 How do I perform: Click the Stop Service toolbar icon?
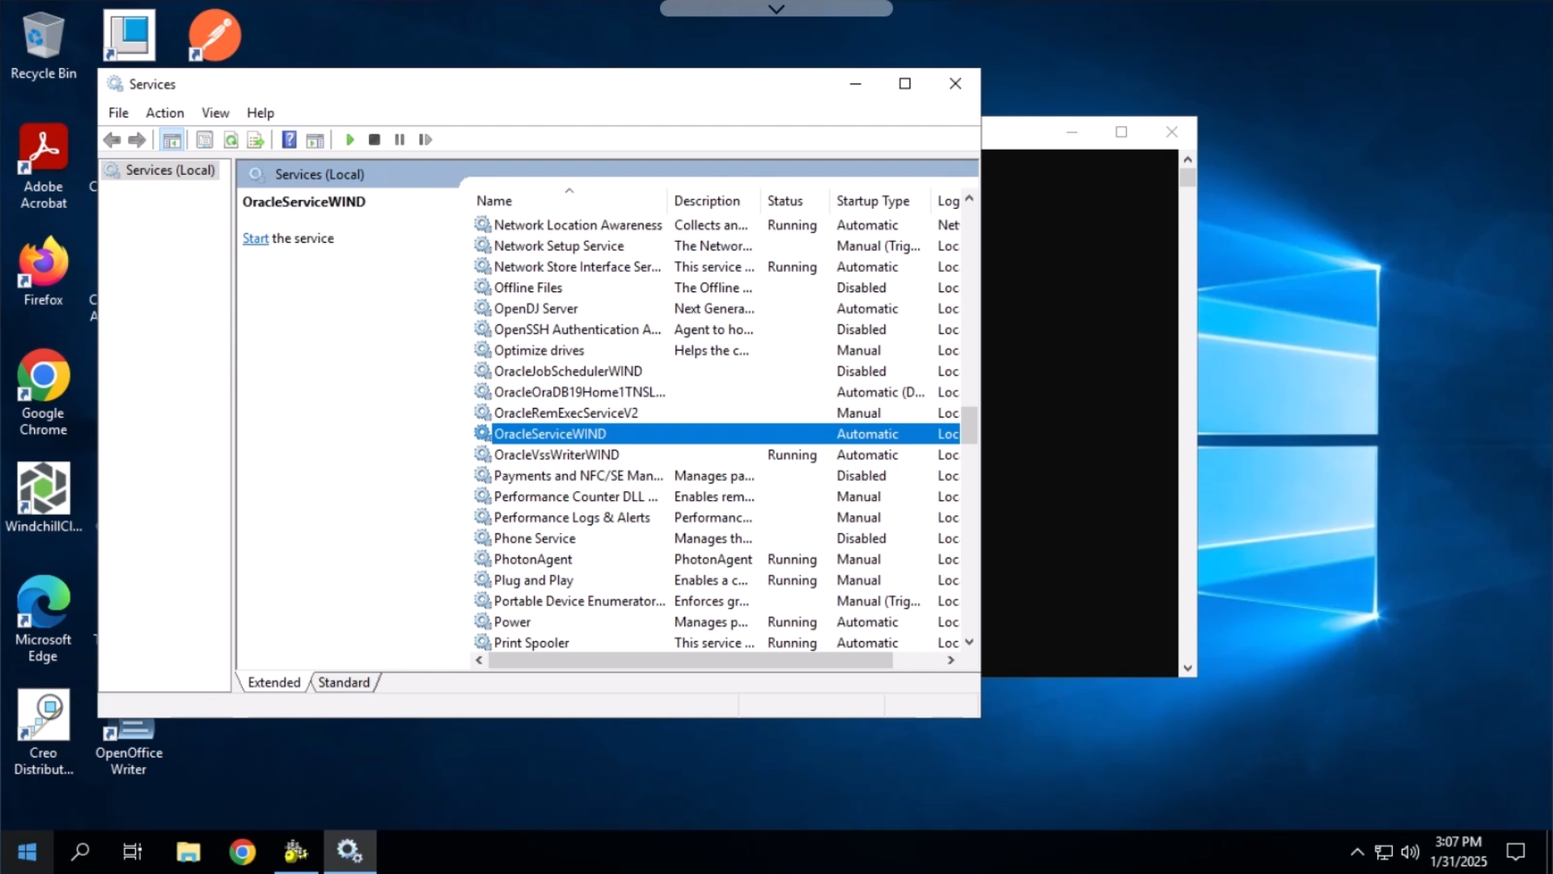pos(374,140)
